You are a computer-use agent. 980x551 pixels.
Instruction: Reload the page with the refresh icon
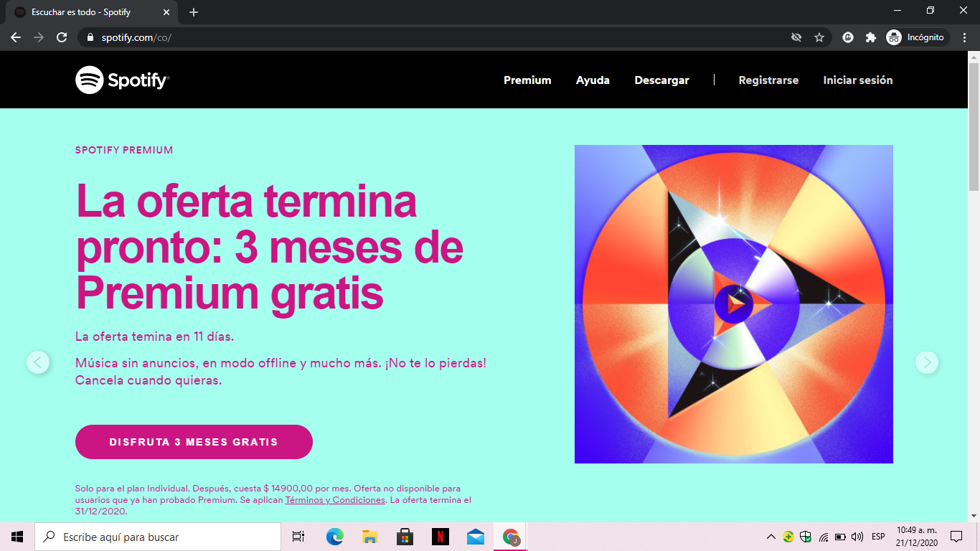click(x=62, y=37)
